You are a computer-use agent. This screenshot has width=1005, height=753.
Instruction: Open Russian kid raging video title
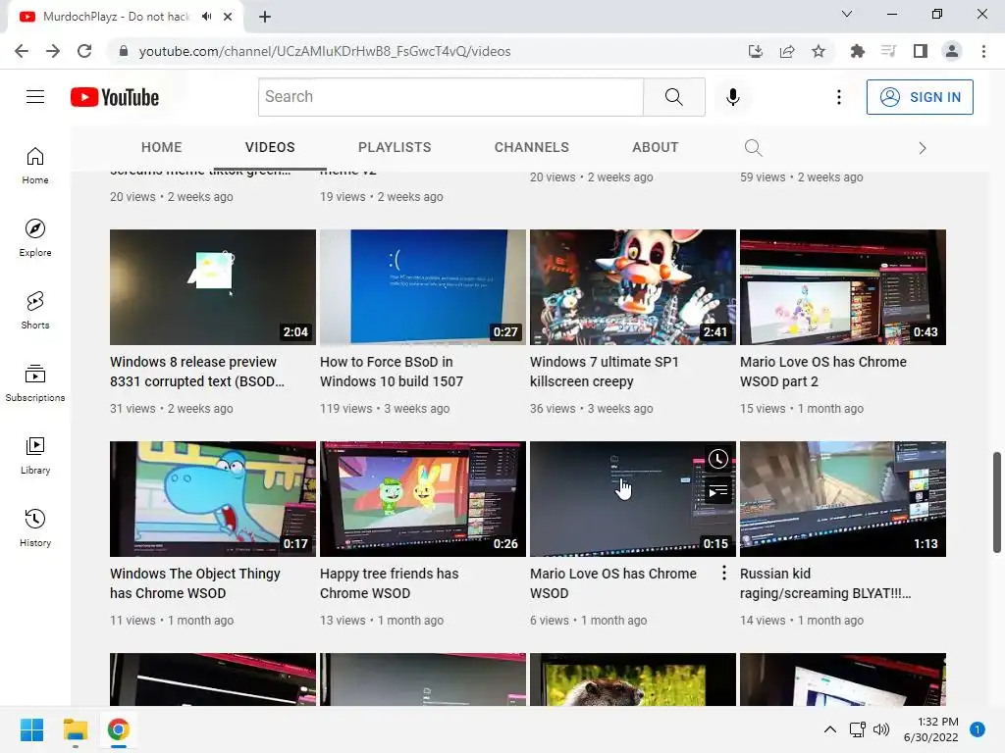click(825, 583)
